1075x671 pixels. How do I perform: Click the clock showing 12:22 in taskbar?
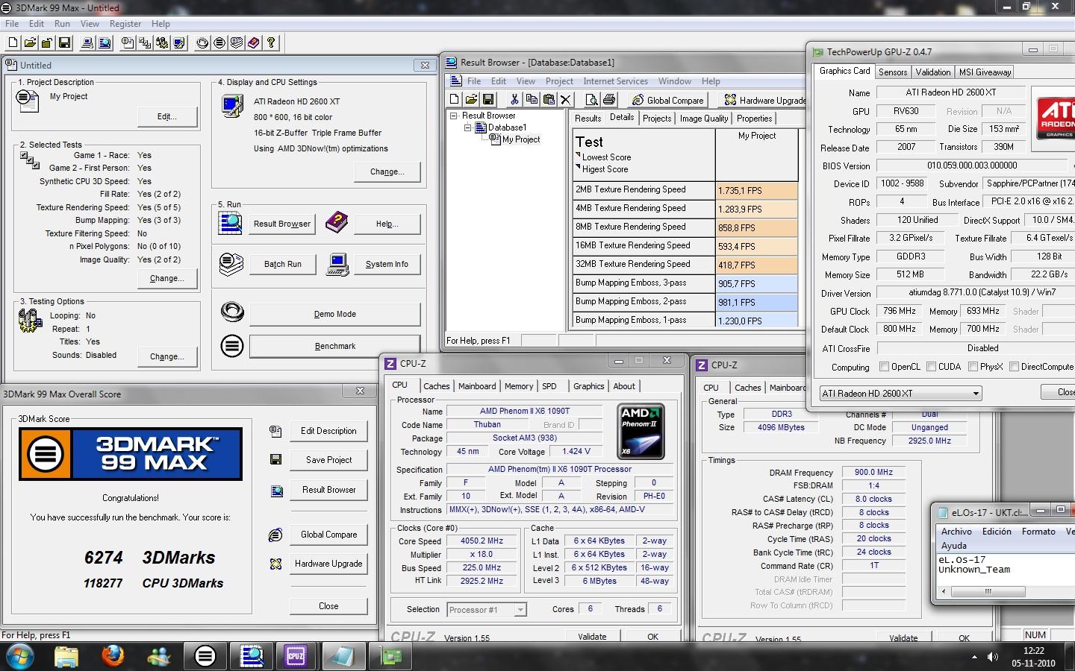(1033, 651)
